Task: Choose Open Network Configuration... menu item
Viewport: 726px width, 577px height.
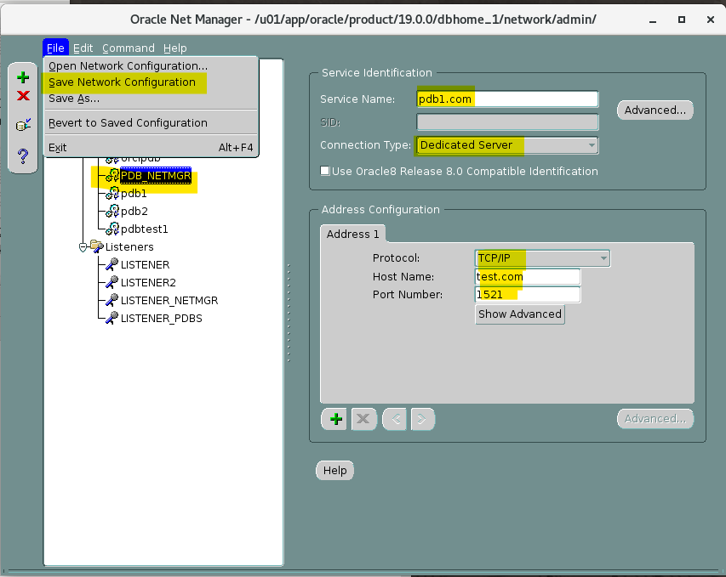Action: click(x=151, y=66)
